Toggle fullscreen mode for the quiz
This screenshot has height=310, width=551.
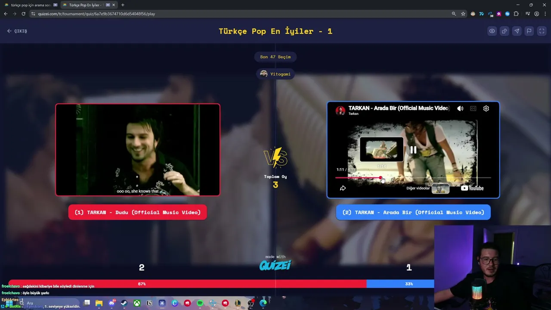coord(542,31)
